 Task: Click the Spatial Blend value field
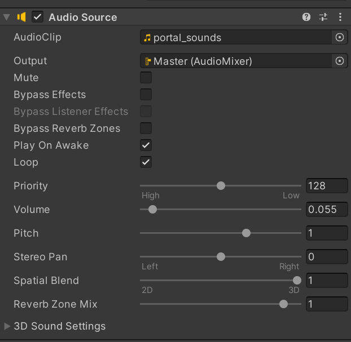(x=327, y=281)
